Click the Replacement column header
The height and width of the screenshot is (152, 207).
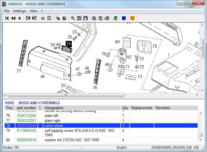142,108
